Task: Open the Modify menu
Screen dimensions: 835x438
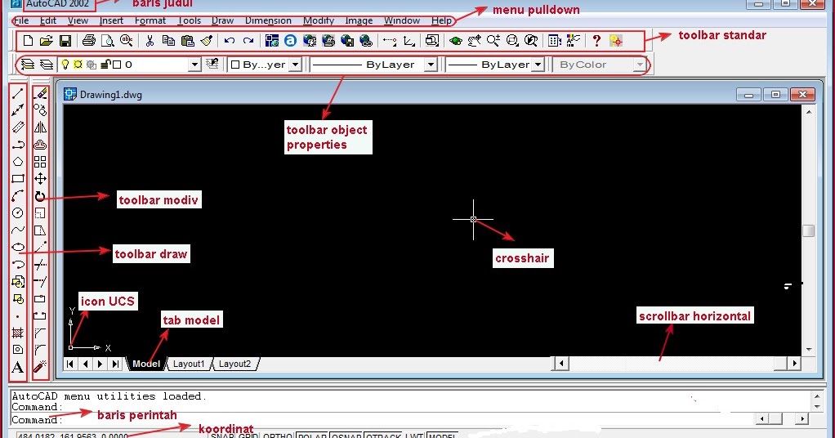Action: (319, 20)
